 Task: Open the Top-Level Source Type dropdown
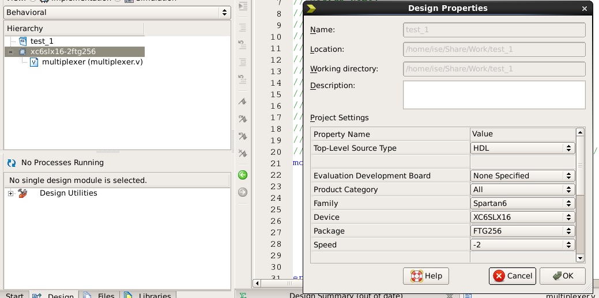point(522,148)
